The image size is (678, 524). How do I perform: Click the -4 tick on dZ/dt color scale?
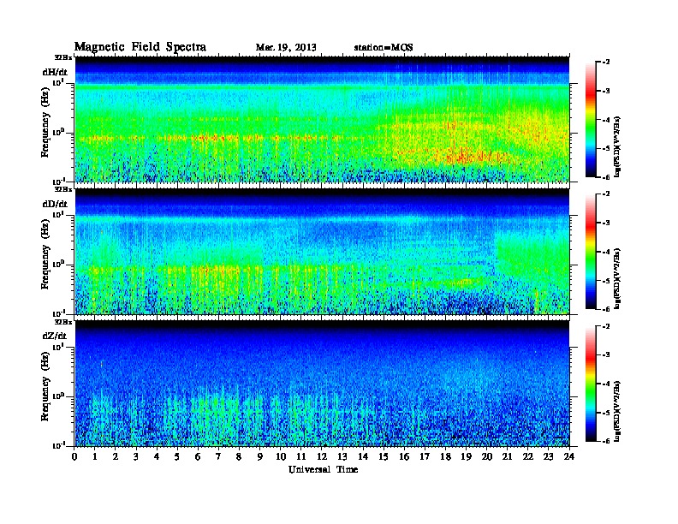tap(606, 384)
